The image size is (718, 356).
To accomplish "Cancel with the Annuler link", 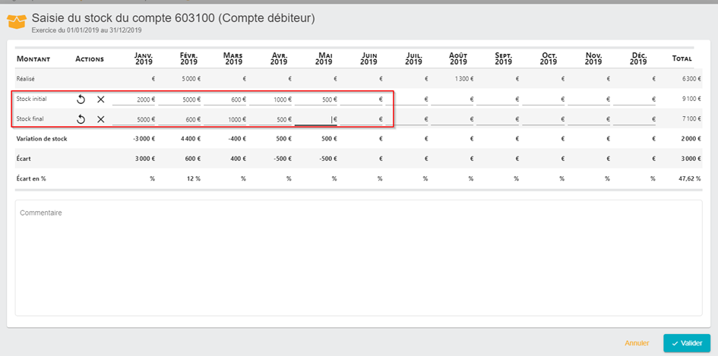I will 637,343.
